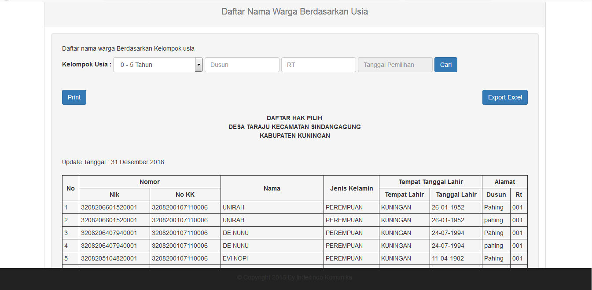
Task: Click the Tanggal Lahir column header
Action: tap(456, 195)
